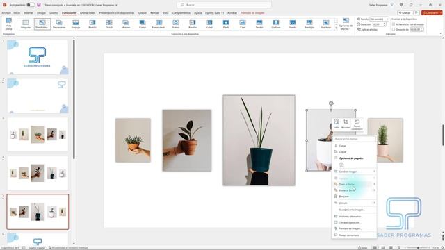The image size is (445, 250).
Task: Apply the Flash transition
Action: (x=226, y=24)
